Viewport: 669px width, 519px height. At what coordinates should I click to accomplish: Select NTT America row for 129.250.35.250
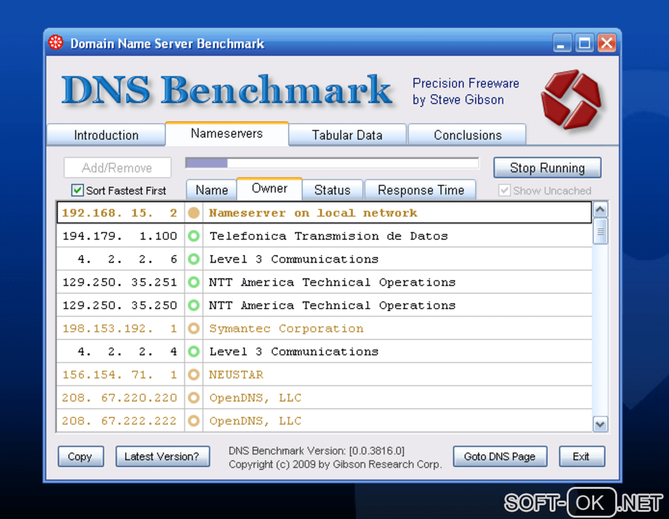tap(324, 305)
